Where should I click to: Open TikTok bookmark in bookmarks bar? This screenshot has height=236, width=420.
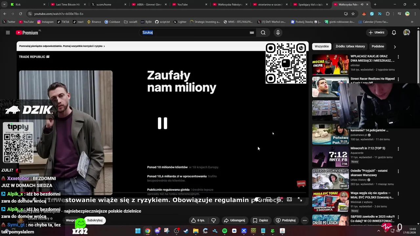coord(63,22)
